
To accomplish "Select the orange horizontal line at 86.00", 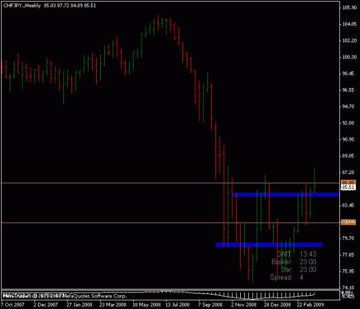I will point(170,183).
